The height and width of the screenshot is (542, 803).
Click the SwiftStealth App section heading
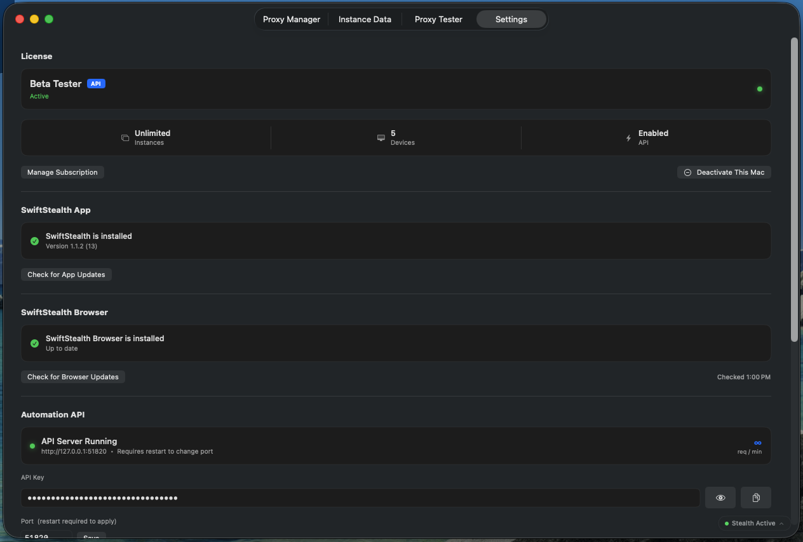[56, 210]
